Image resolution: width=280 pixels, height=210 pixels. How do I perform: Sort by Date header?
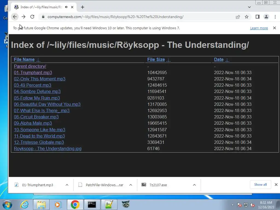tap(219, 59)
